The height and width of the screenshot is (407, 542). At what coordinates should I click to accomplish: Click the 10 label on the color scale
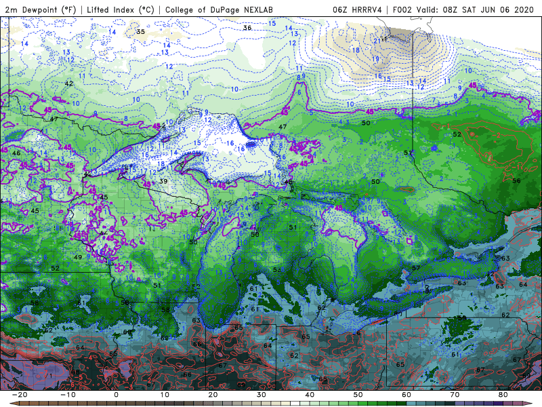pos(165,395)
